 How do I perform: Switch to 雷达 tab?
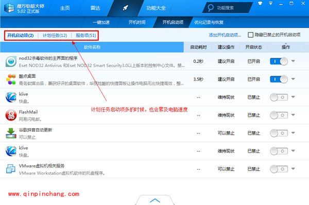pos(95,8)
